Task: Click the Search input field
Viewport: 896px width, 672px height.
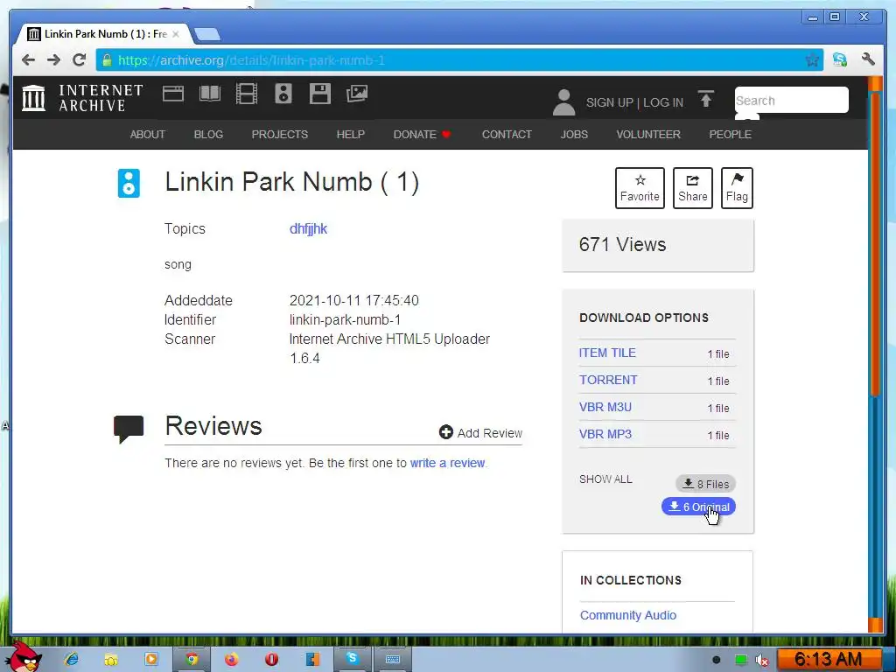Action: pyautogui.click(x=791, y=100)
